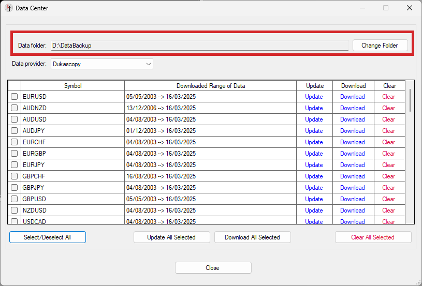This screenshot has height=286, width=422.
Task: Tick the EURUSD row checkbox
Action: pyautogui.click(x=14, y=97)
